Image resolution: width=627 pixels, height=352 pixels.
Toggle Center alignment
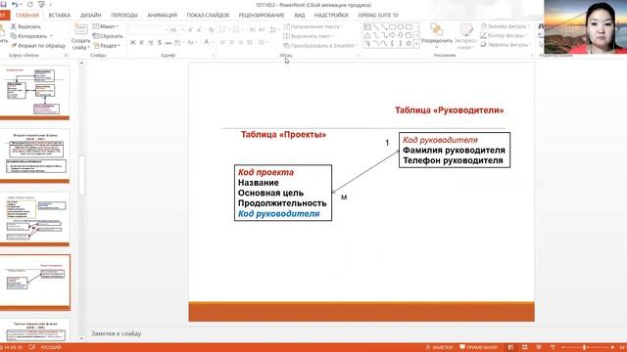(231, 42)
